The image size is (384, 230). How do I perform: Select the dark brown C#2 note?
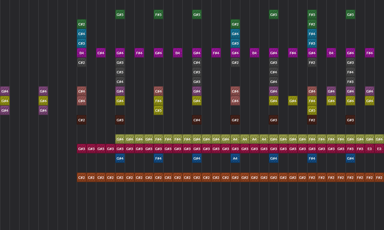82,120
